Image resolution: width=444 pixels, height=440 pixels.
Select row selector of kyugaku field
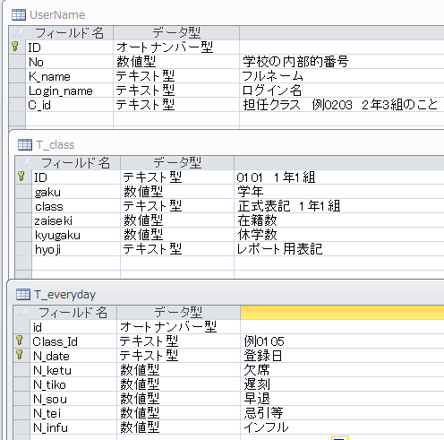23,235
